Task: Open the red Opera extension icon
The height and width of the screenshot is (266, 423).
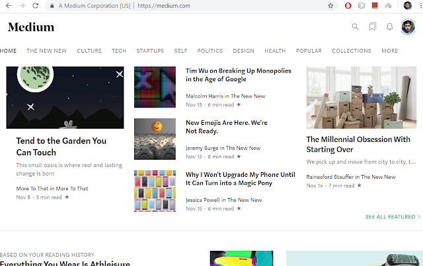Action: pos(348,5)
